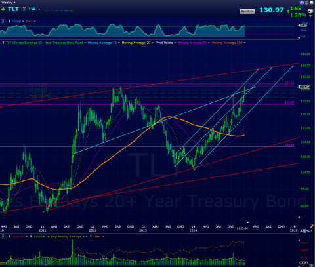Image resolution: width=315 pixels, height=267 pixels.
Task: Click the 100.00 price axis label
Action: (x=305, y=173)
